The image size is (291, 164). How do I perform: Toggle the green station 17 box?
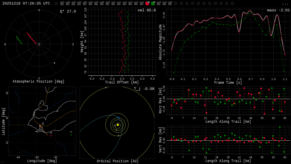[x=153, y=3]
